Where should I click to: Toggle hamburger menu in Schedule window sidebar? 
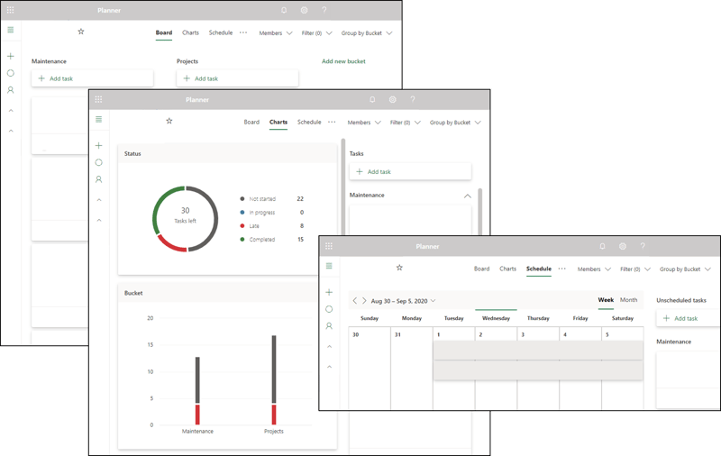pos(329,266)
